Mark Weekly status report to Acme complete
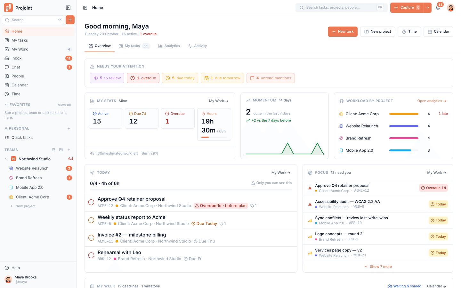 pyautogui.click(x=91, y=220)
